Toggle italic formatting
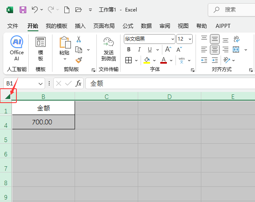255x202 pixels. 139,49
